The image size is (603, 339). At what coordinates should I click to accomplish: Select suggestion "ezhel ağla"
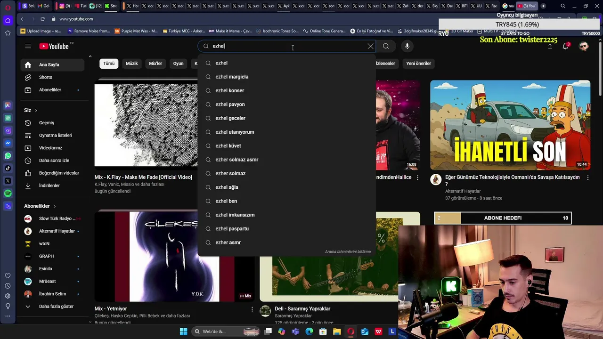coord(286,187)
